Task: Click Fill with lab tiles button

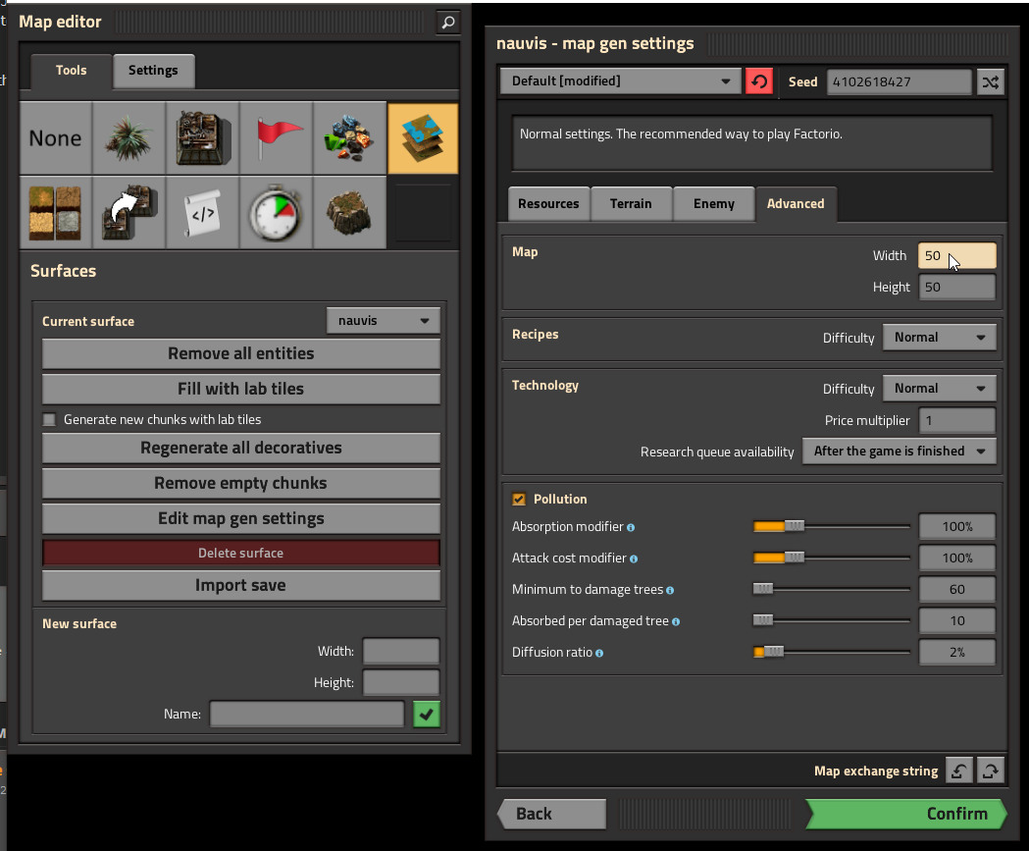Action: [241, 389]
